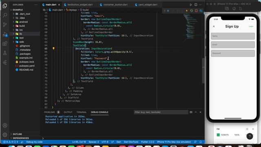Add a fill with plus icon
The image size is (261, 147).
tap(253, 129)
